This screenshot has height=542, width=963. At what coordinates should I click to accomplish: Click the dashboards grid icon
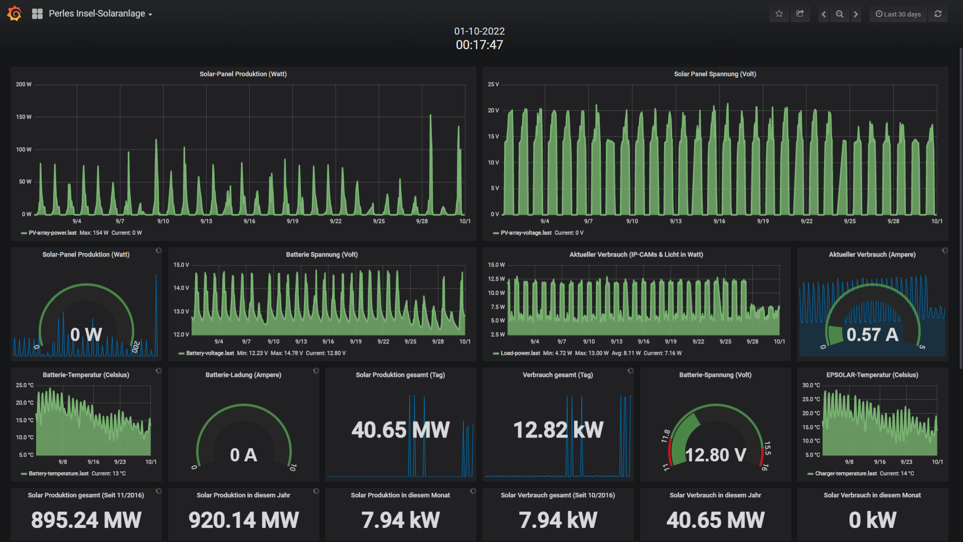(37, 14)
